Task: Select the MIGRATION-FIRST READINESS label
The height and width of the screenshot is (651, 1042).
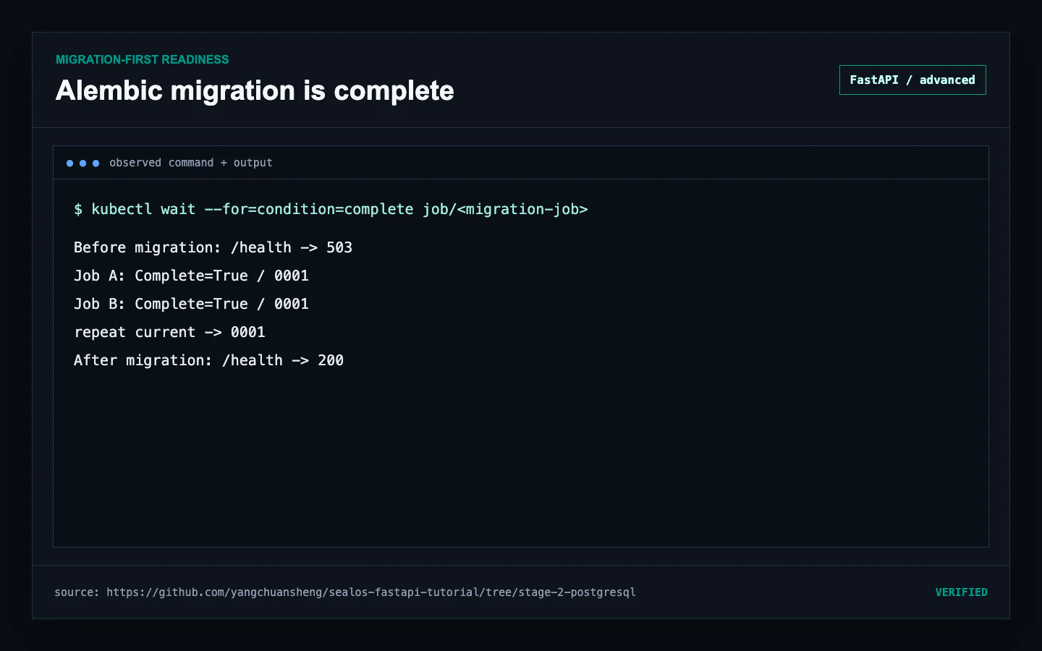Action: 143,59
